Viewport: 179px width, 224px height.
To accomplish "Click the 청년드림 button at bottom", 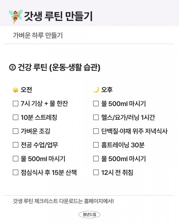I will tap(89, 214).
